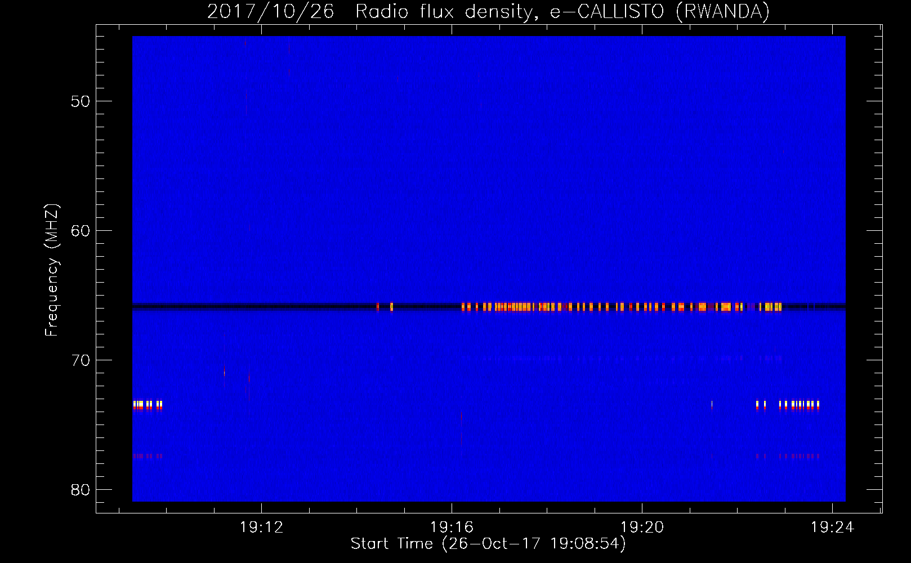The image size is (911, 563).
Task: Click the time tick label '19:12'
Action: coord(261,528)
